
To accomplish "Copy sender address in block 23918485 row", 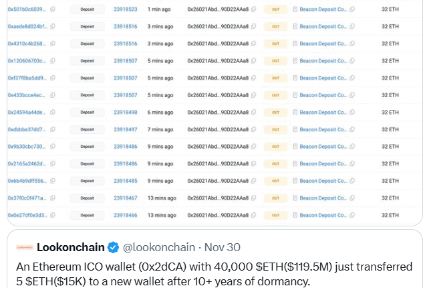I will pyautogui.click(x=254, y=181).
